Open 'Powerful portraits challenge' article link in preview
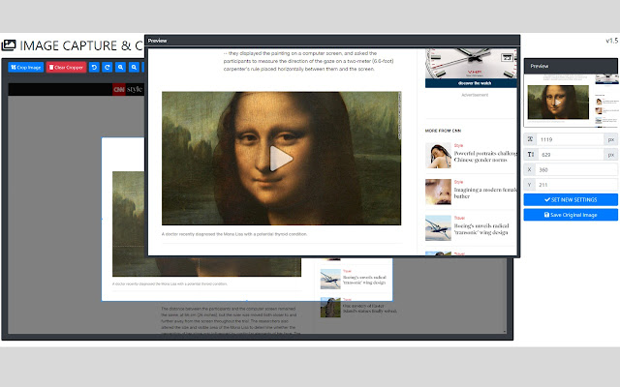Image resolution: width=620 pixels, height=387 pixels. (x=485, y=157)
